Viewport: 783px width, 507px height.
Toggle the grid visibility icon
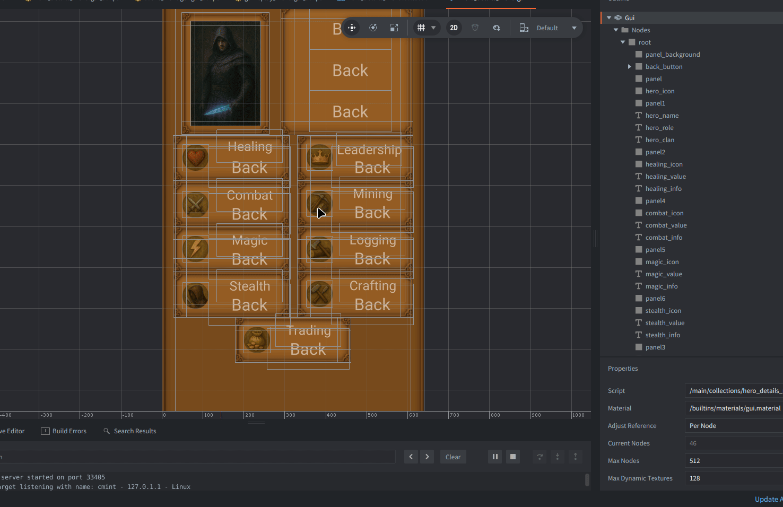(421, 28)
